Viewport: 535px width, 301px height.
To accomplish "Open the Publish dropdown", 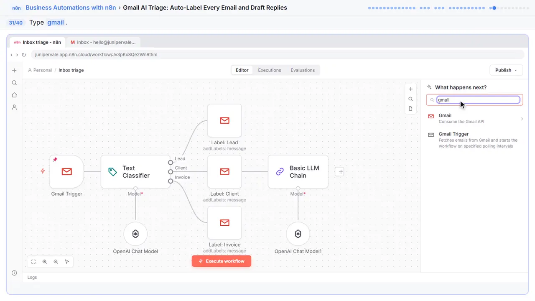I will click(x=506, y=70).
